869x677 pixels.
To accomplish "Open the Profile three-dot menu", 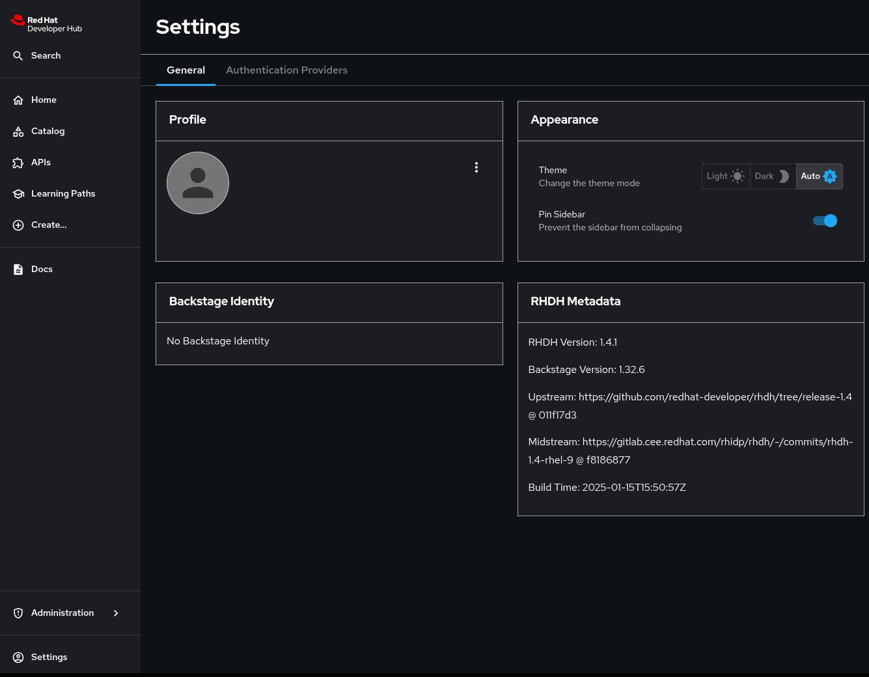I will (x=476, y=167).
